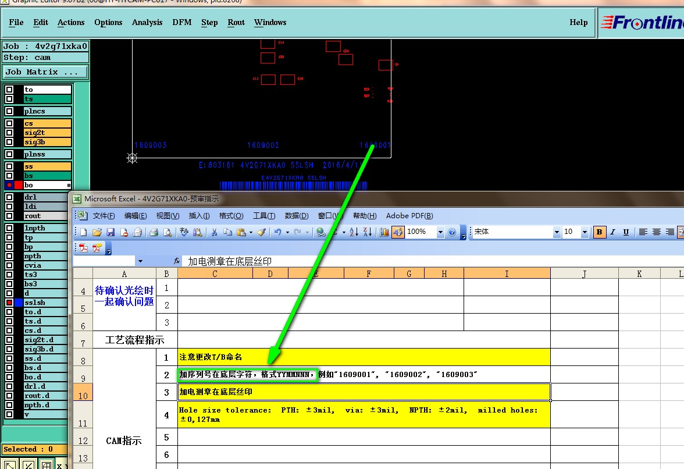684x469 pixels.
Task: Open the 数据(D) menu in Excel
Action: click(x=297, y=215)
